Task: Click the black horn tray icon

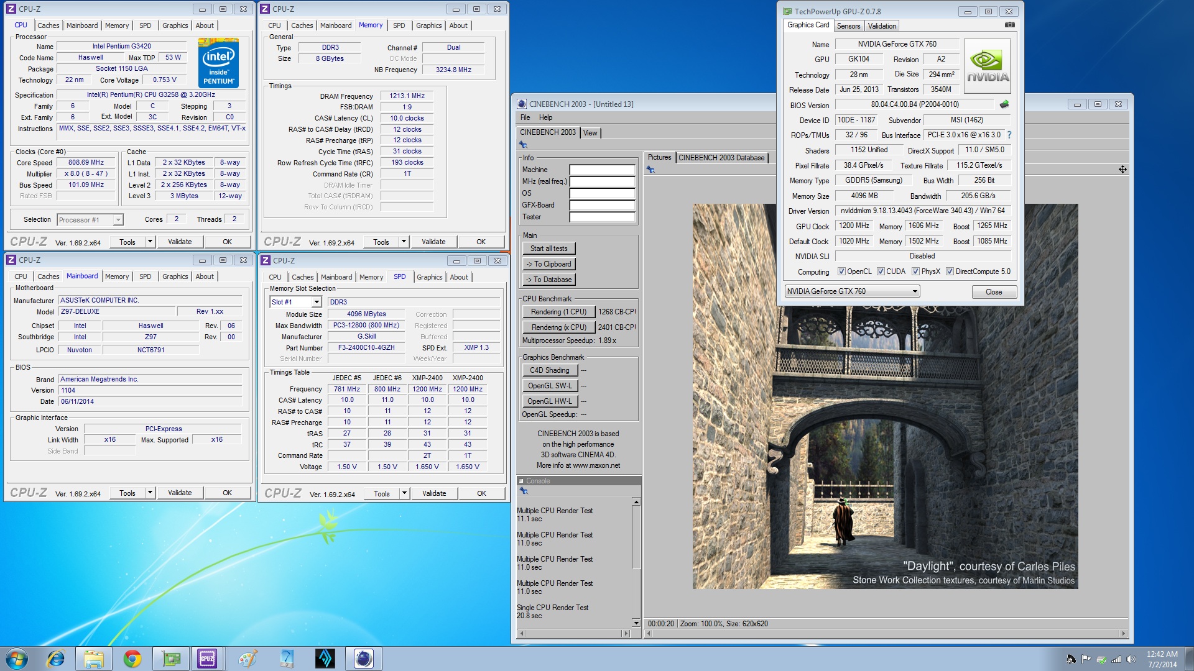Action: tap(1071, 659)
